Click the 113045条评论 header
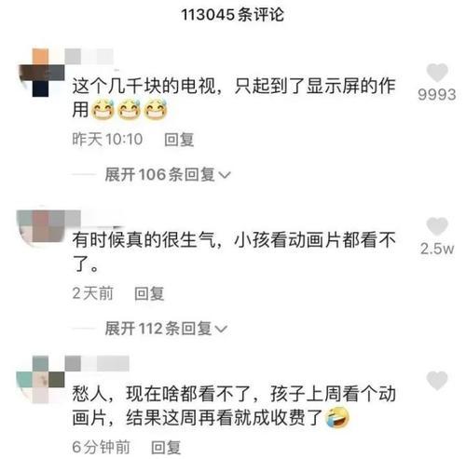The width and height of the screenshot is (466, 459). pyautogui.click(x=233, y=15)
